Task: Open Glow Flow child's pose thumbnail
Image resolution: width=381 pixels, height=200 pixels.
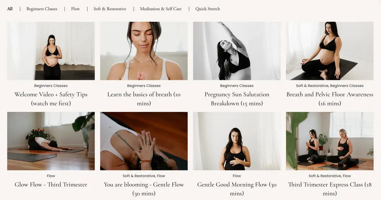Action: 51,141
